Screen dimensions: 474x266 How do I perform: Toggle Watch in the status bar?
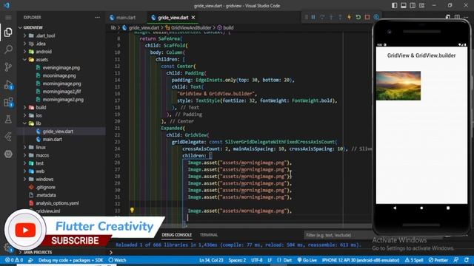(x=117, y=260)
